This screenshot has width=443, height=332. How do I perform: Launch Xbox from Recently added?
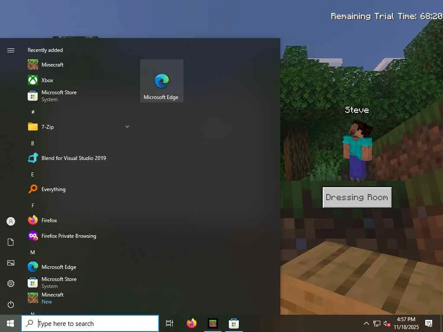[x=79, y=80]
